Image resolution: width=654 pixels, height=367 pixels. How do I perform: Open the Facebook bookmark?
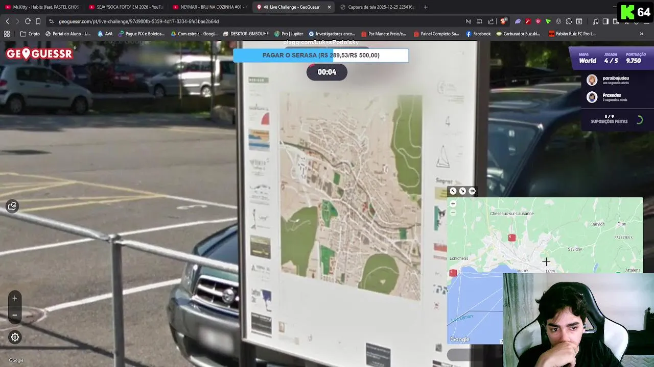(x=478, y=34)
